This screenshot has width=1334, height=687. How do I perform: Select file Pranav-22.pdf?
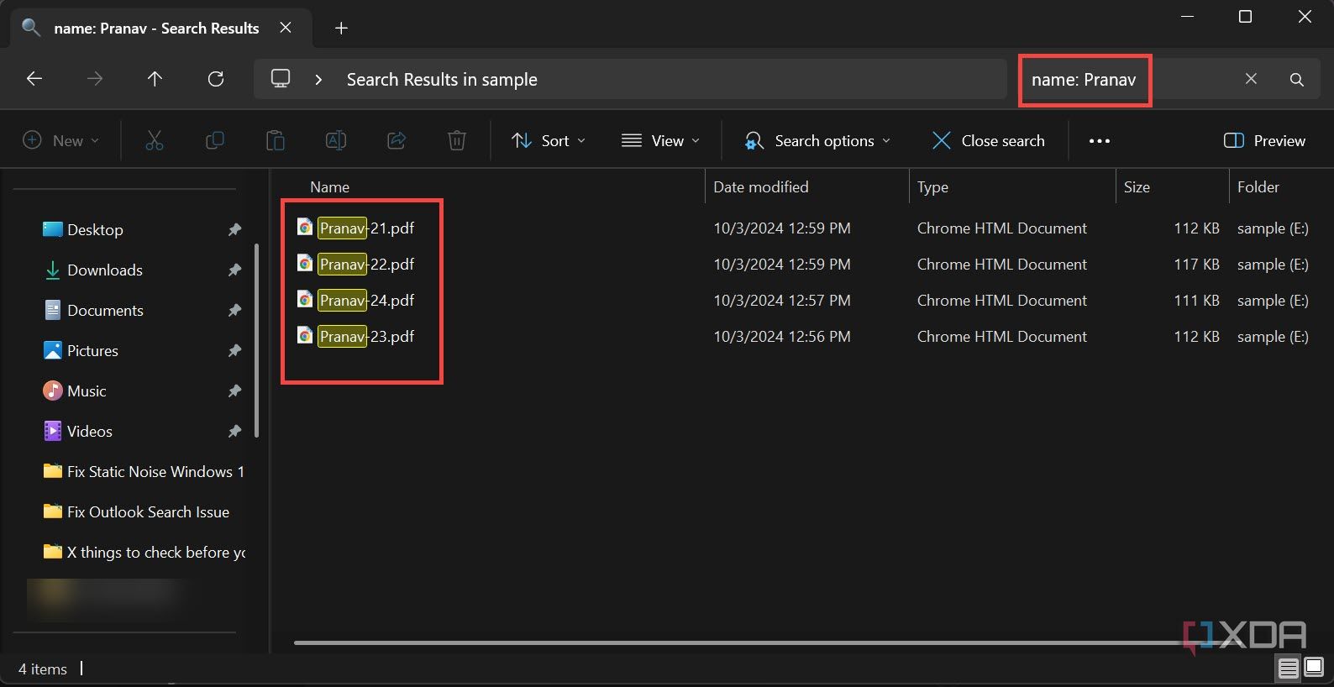(x=366, y=265)
